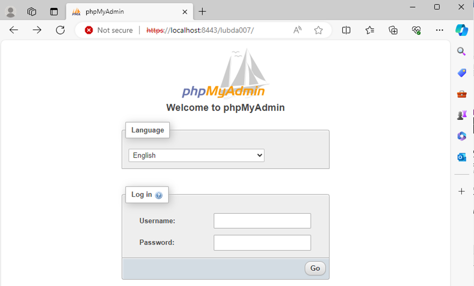Click the Username input field
The image size is (474, 286).
pos(262,221)
